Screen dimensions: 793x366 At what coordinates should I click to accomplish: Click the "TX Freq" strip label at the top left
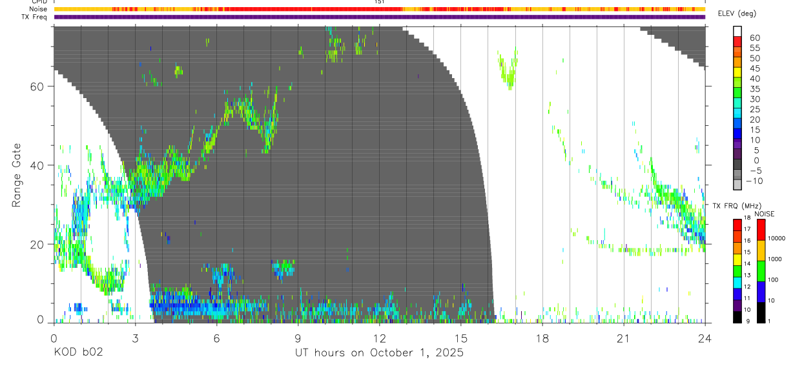point(35,17)
